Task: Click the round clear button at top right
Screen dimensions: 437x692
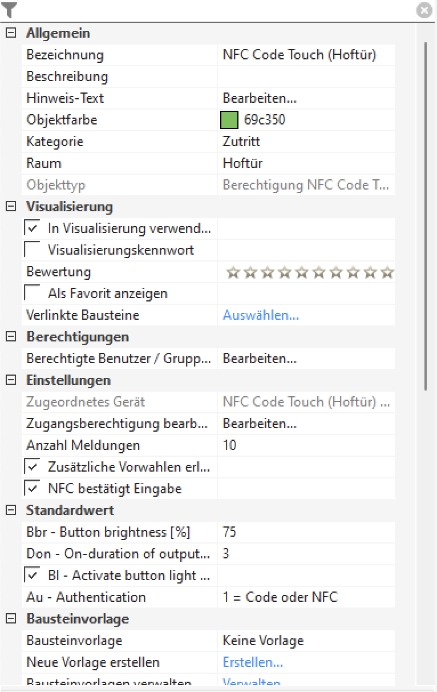Action: pos(424,10)
